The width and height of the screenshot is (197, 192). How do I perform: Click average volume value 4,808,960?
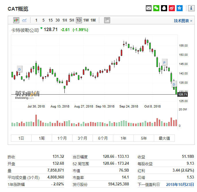pos(56,177)
